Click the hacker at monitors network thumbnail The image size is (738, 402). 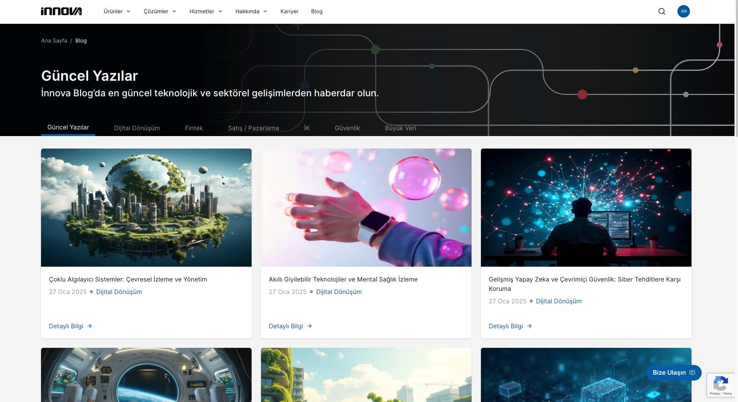click(x=586, y=207)
